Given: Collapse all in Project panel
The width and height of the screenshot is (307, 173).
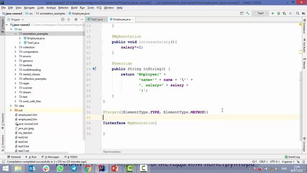Looking at the screenshot, I should point(69,19).
